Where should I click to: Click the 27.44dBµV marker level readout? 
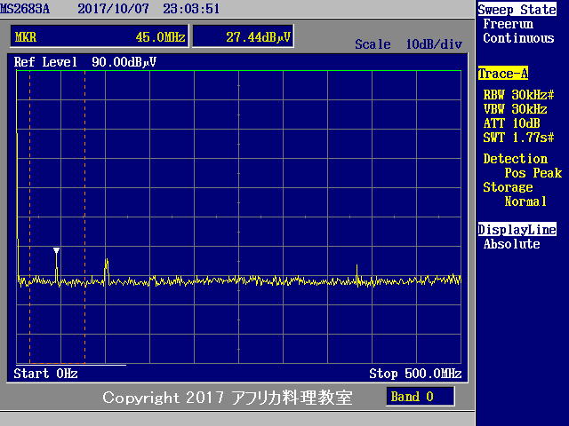click(258, 37)
